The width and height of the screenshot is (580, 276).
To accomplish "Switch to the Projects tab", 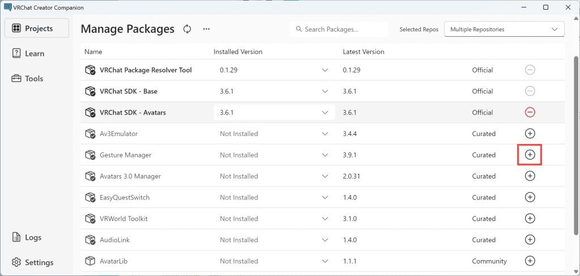I will [37, 28].
